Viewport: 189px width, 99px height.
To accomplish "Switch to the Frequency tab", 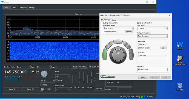I will point(23,8).
